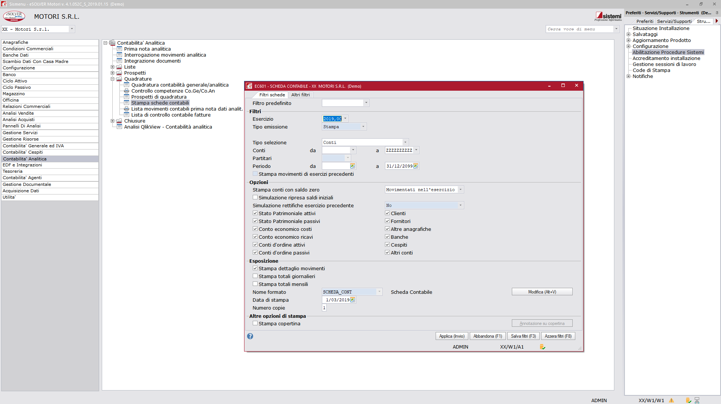721x404 pixels.
Task: Select Abilitazione Procedure Sistemi item
Action: pos(668,52)
